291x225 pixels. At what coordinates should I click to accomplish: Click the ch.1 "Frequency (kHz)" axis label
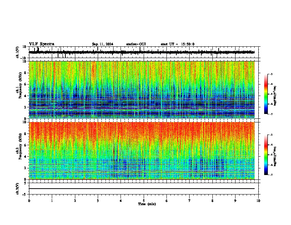point(21,85)
